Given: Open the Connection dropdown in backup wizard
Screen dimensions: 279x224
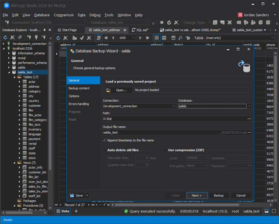Looking at the screenshot, I should [x=173, y=106].
